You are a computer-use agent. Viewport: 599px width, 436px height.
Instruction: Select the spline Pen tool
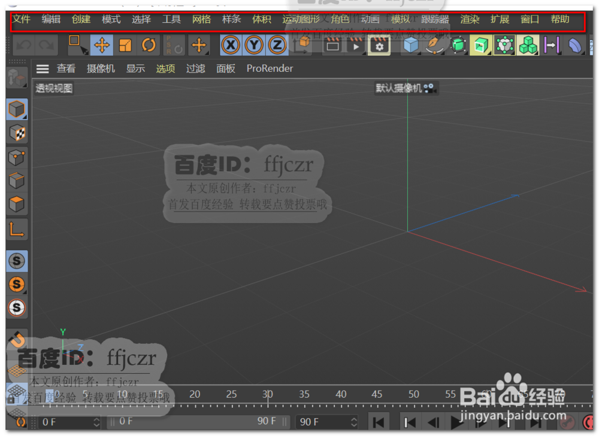click(434, 45)
